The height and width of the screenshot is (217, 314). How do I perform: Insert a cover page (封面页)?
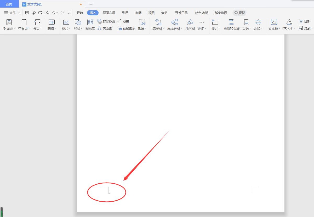(9, 25)
